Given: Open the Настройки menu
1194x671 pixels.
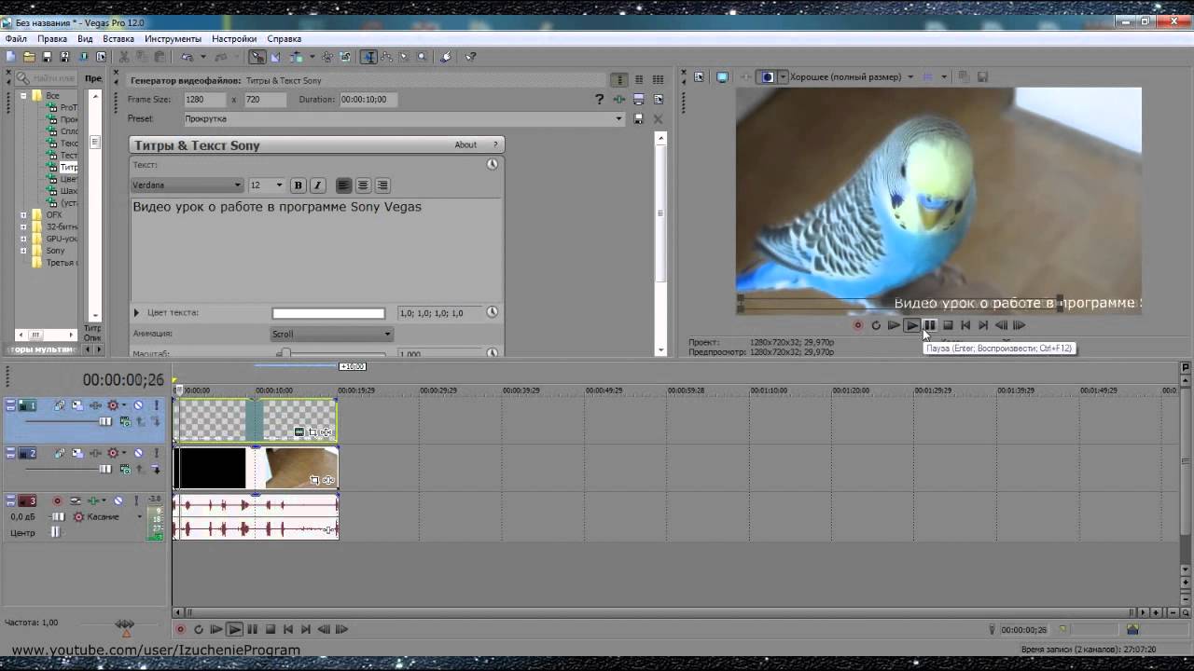Looking at the screenshot, I should point(234,39).
